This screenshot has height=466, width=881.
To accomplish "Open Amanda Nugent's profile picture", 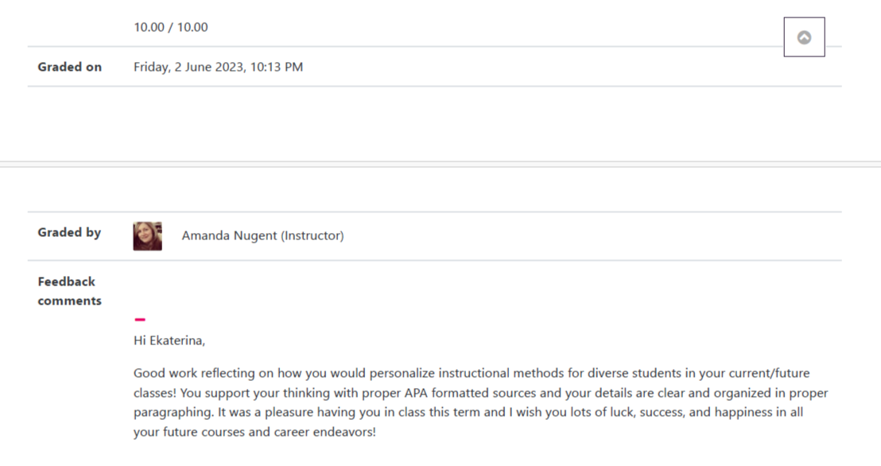I will point(147,236).
